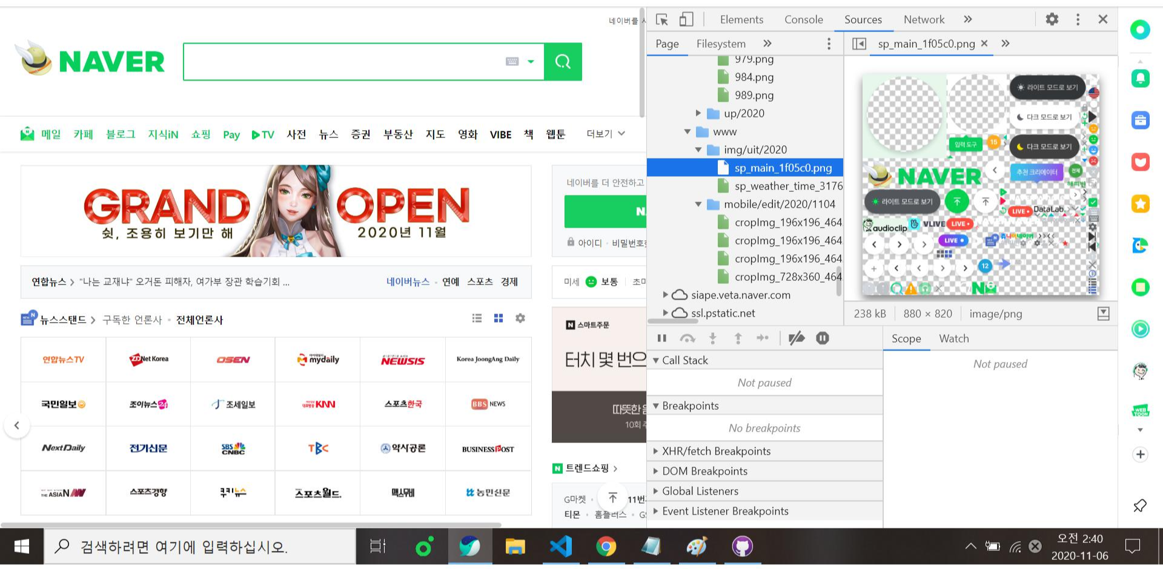This screenshot has height=569, width=1163.
Task: Click step over next function call icon
Action: coord(687,338)
